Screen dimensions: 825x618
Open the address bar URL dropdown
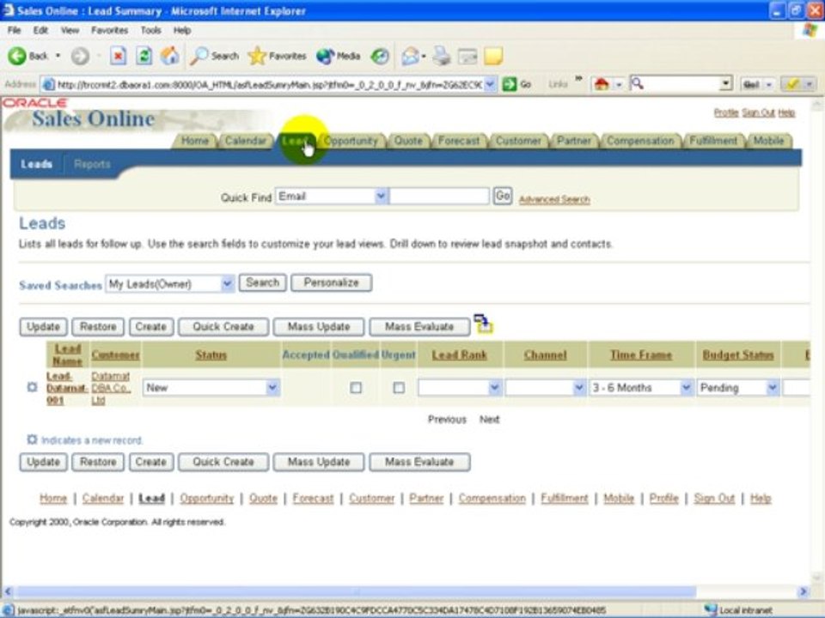490,83
